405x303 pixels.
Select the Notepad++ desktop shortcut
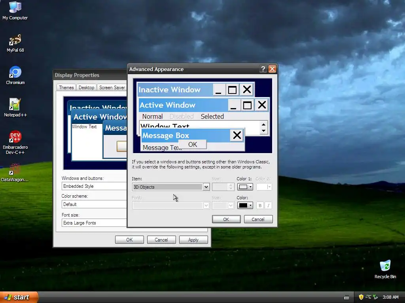point(15,107)
